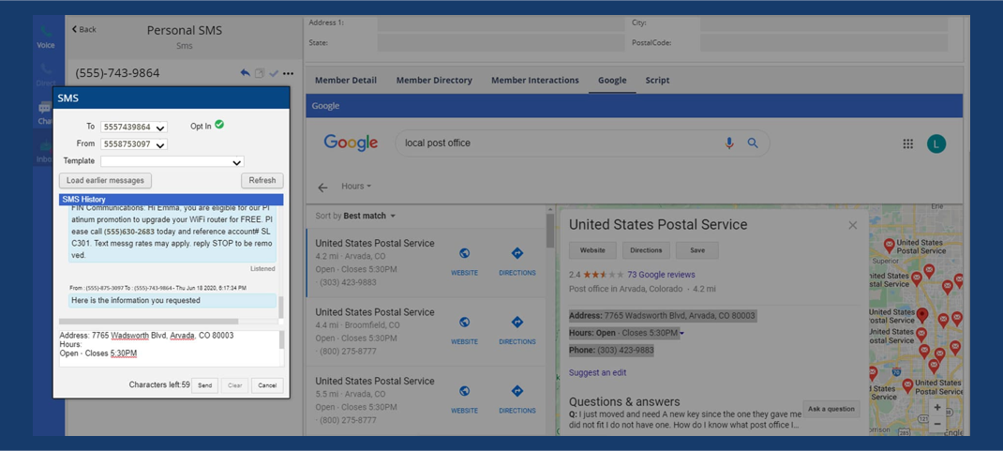Expand the Hours dropdown arrow in details
The width and height of the screenshot is (1003, 451).
click(681, 333)
